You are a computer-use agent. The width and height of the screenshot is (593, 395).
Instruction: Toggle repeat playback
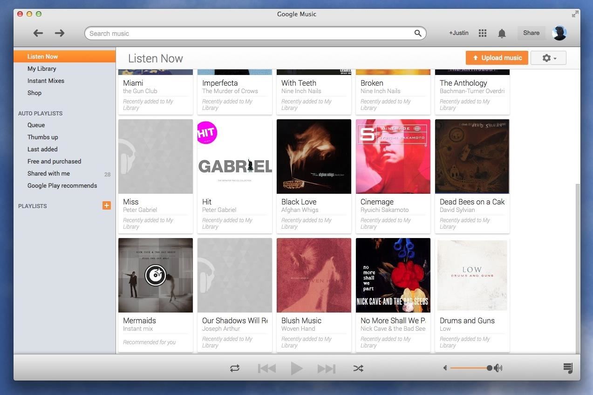235,368
